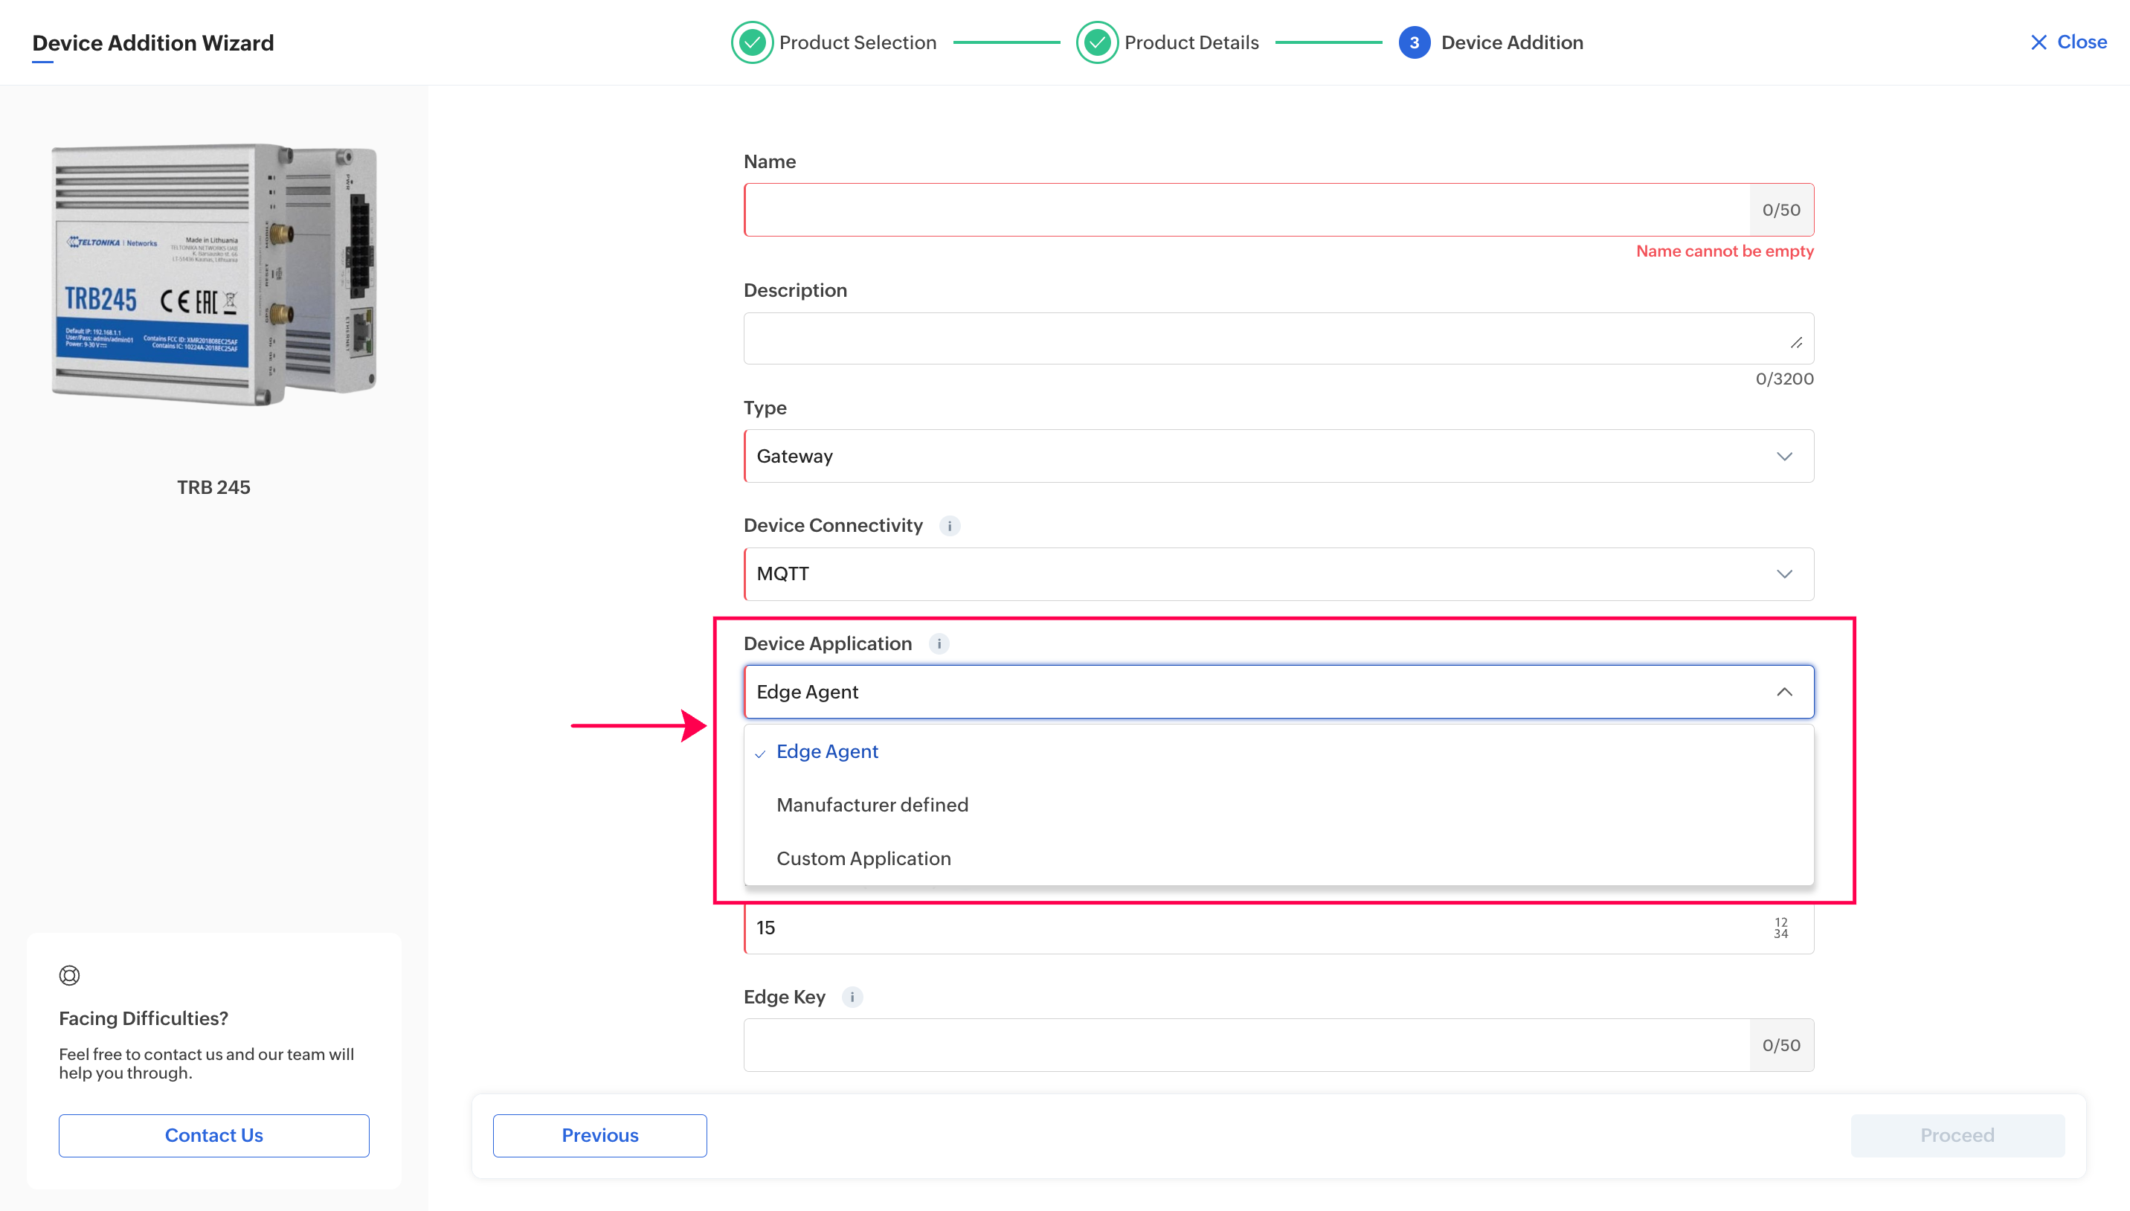Click the Name input field

coord(1246,210)
